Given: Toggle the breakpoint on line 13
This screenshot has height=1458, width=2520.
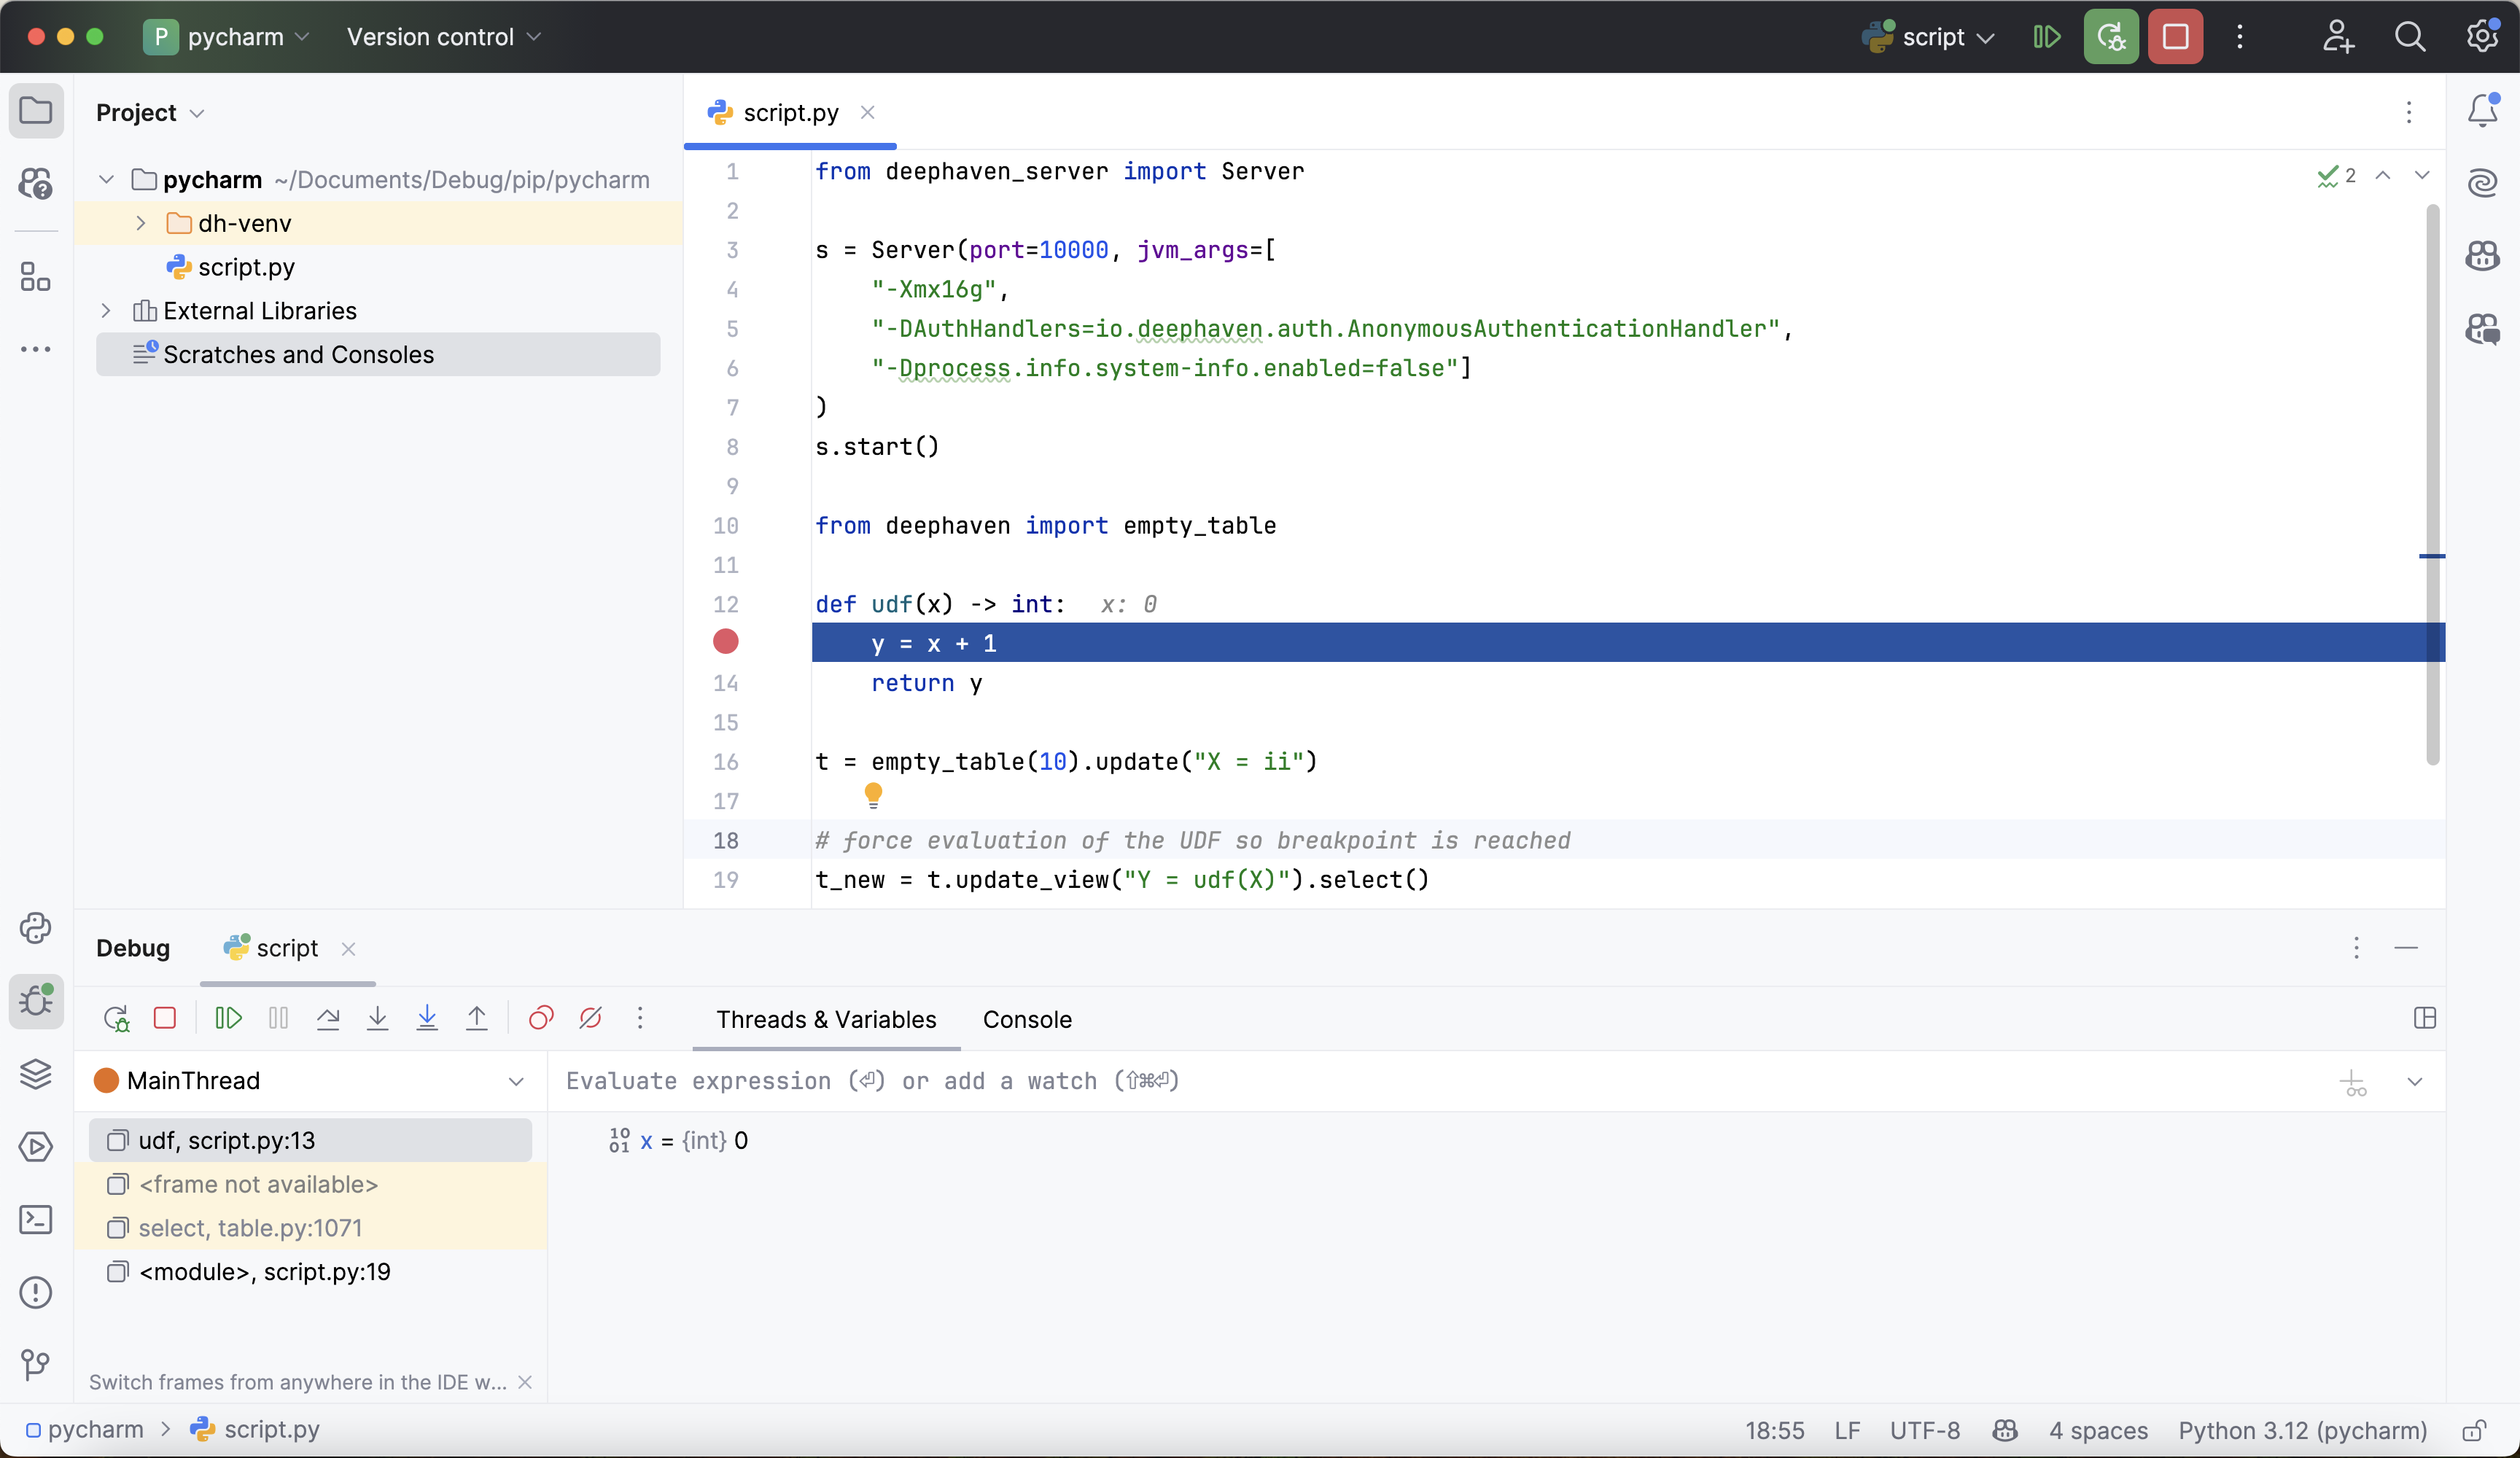Looking at the screenshot, I should point(726,642).
